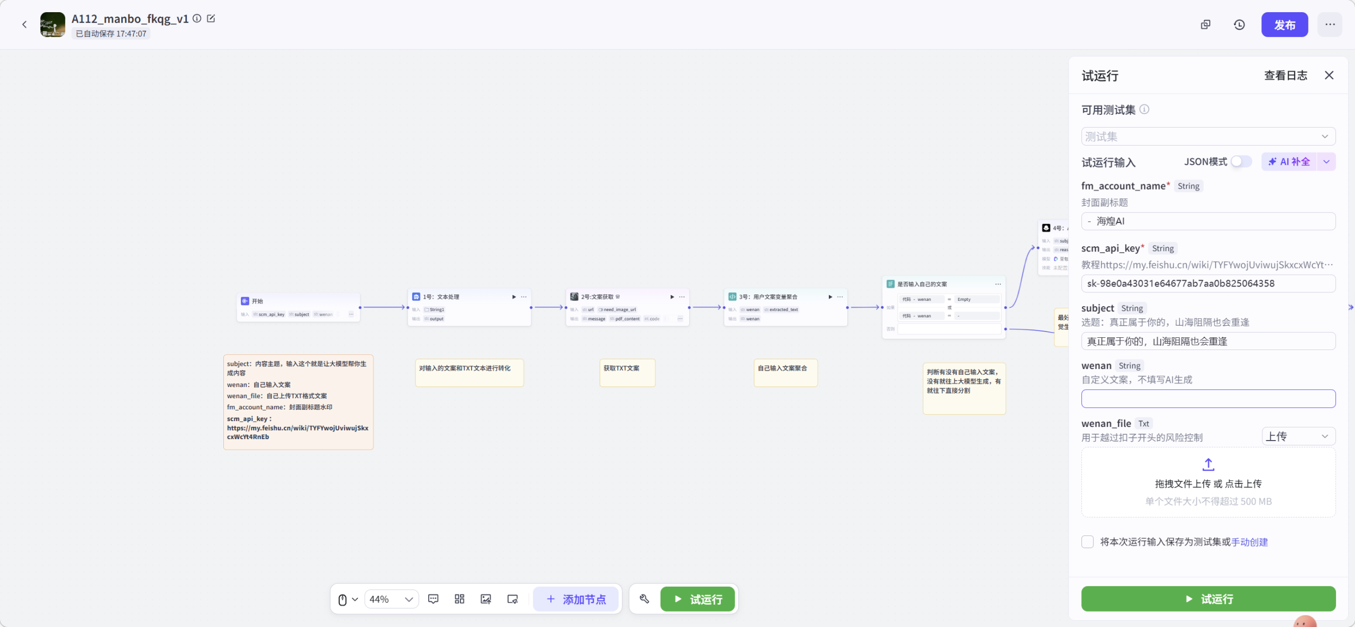
Task: Open the run history clock icon
Action: (1239, 25)
